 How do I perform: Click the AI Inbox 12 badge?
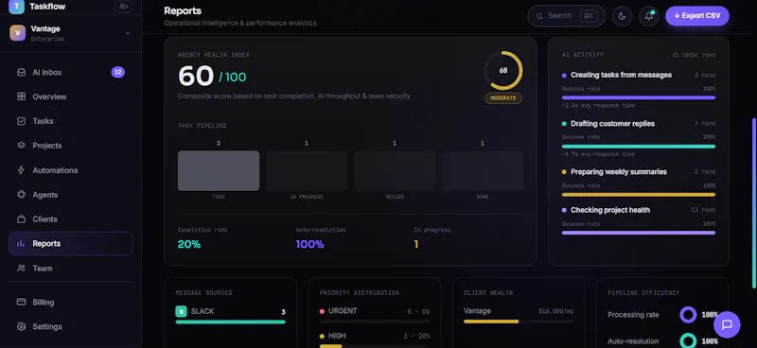pos(117,73)
